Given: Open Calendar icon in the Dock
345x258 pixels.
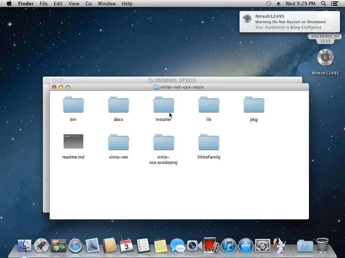Looking at the screenshot, I should [126, 245].
